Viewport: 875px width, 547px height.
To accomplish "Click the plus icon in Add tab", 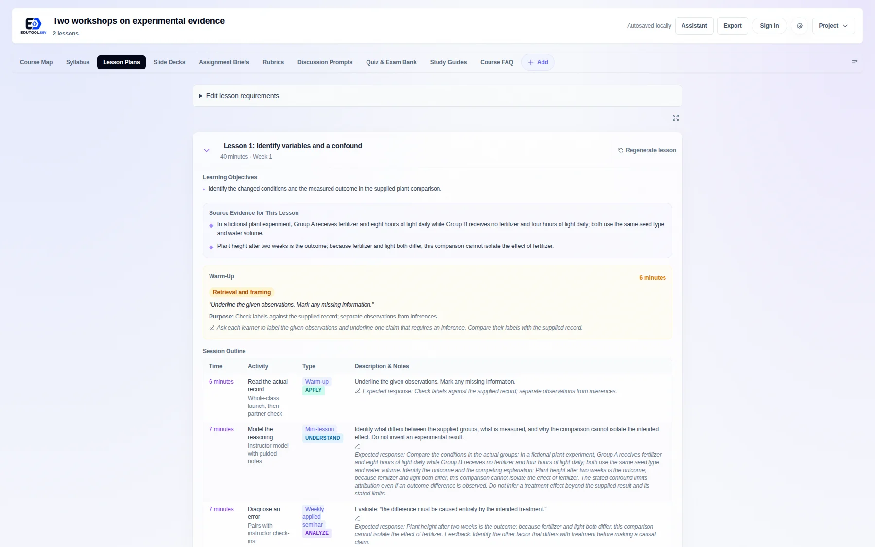I will click(531, 62).
